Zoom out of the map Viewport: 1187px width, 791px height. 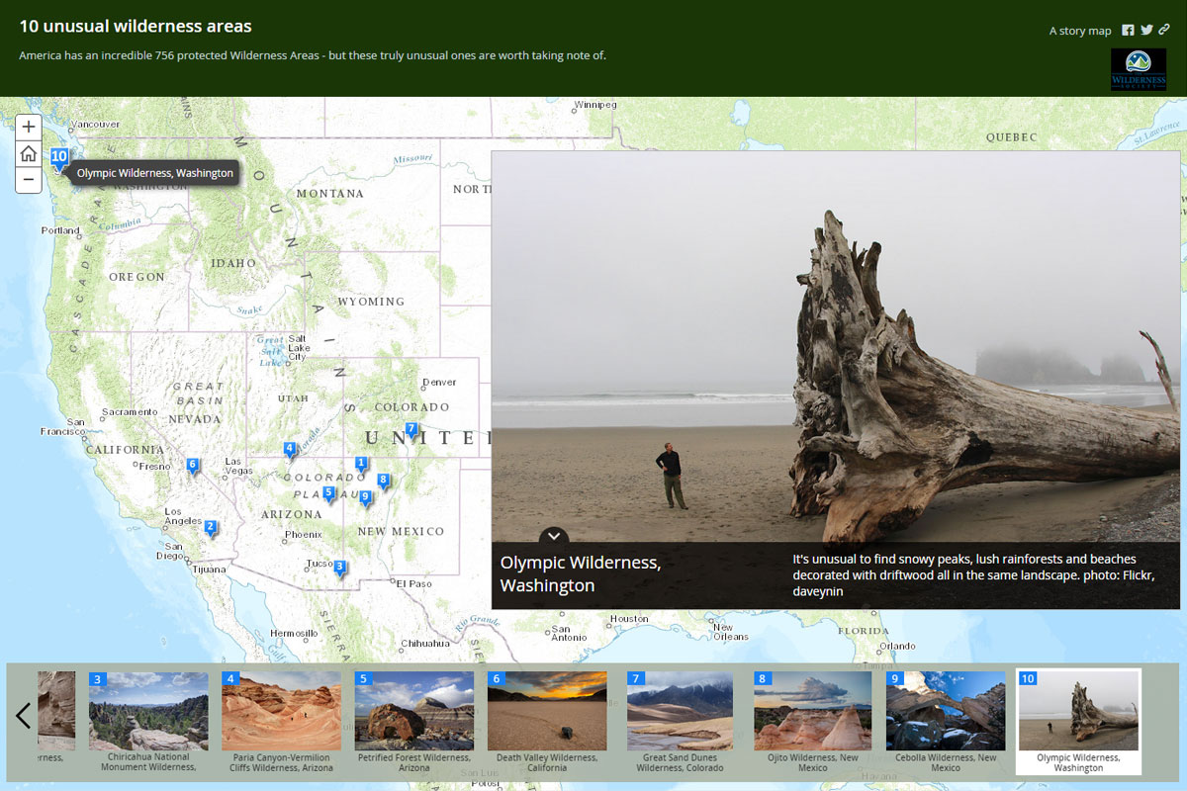(29, 180)
